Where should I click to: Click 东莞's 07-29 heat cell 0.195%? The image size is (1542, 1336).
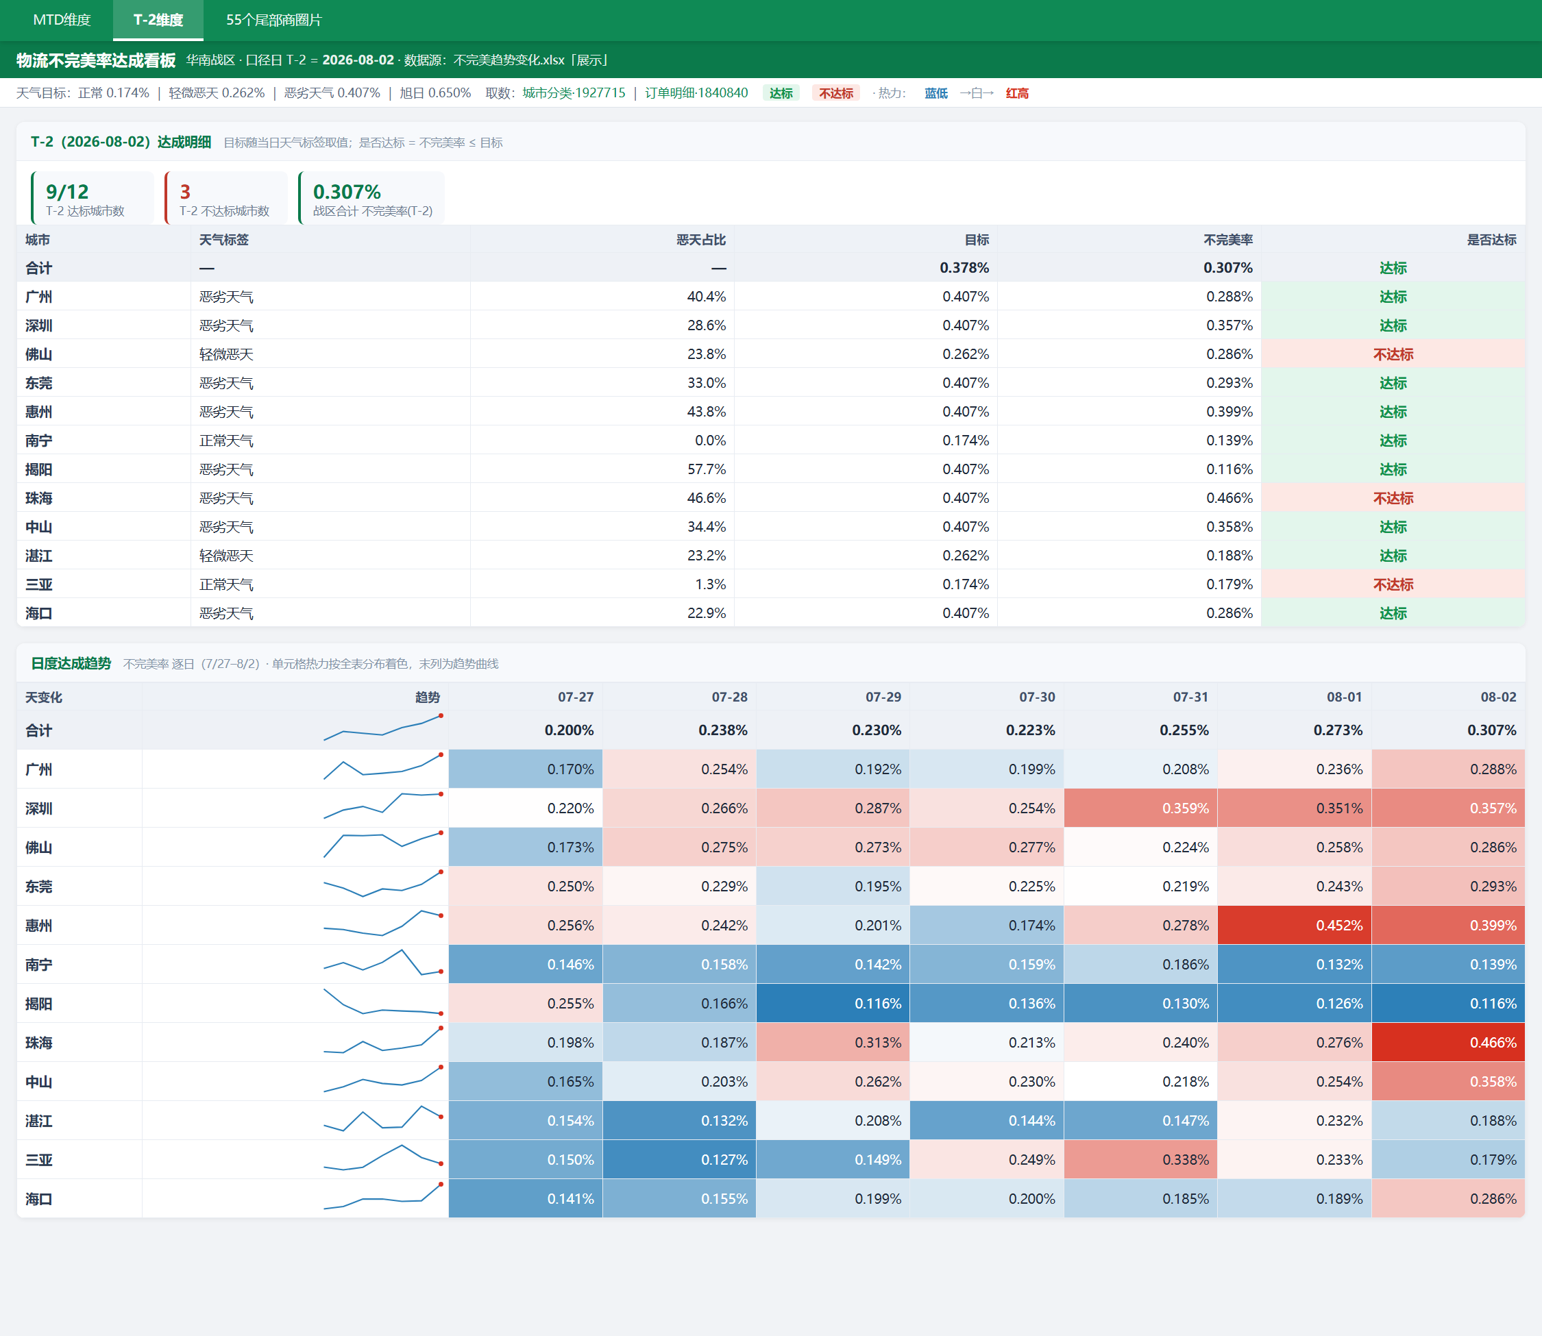(833, 887)
